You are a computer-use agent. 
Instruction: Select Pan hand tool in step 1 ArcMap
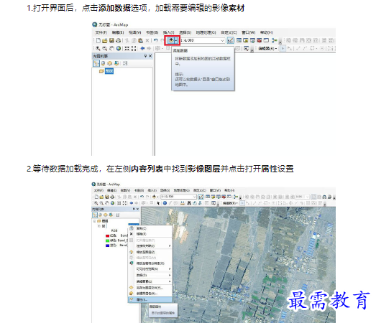[111, 48]
